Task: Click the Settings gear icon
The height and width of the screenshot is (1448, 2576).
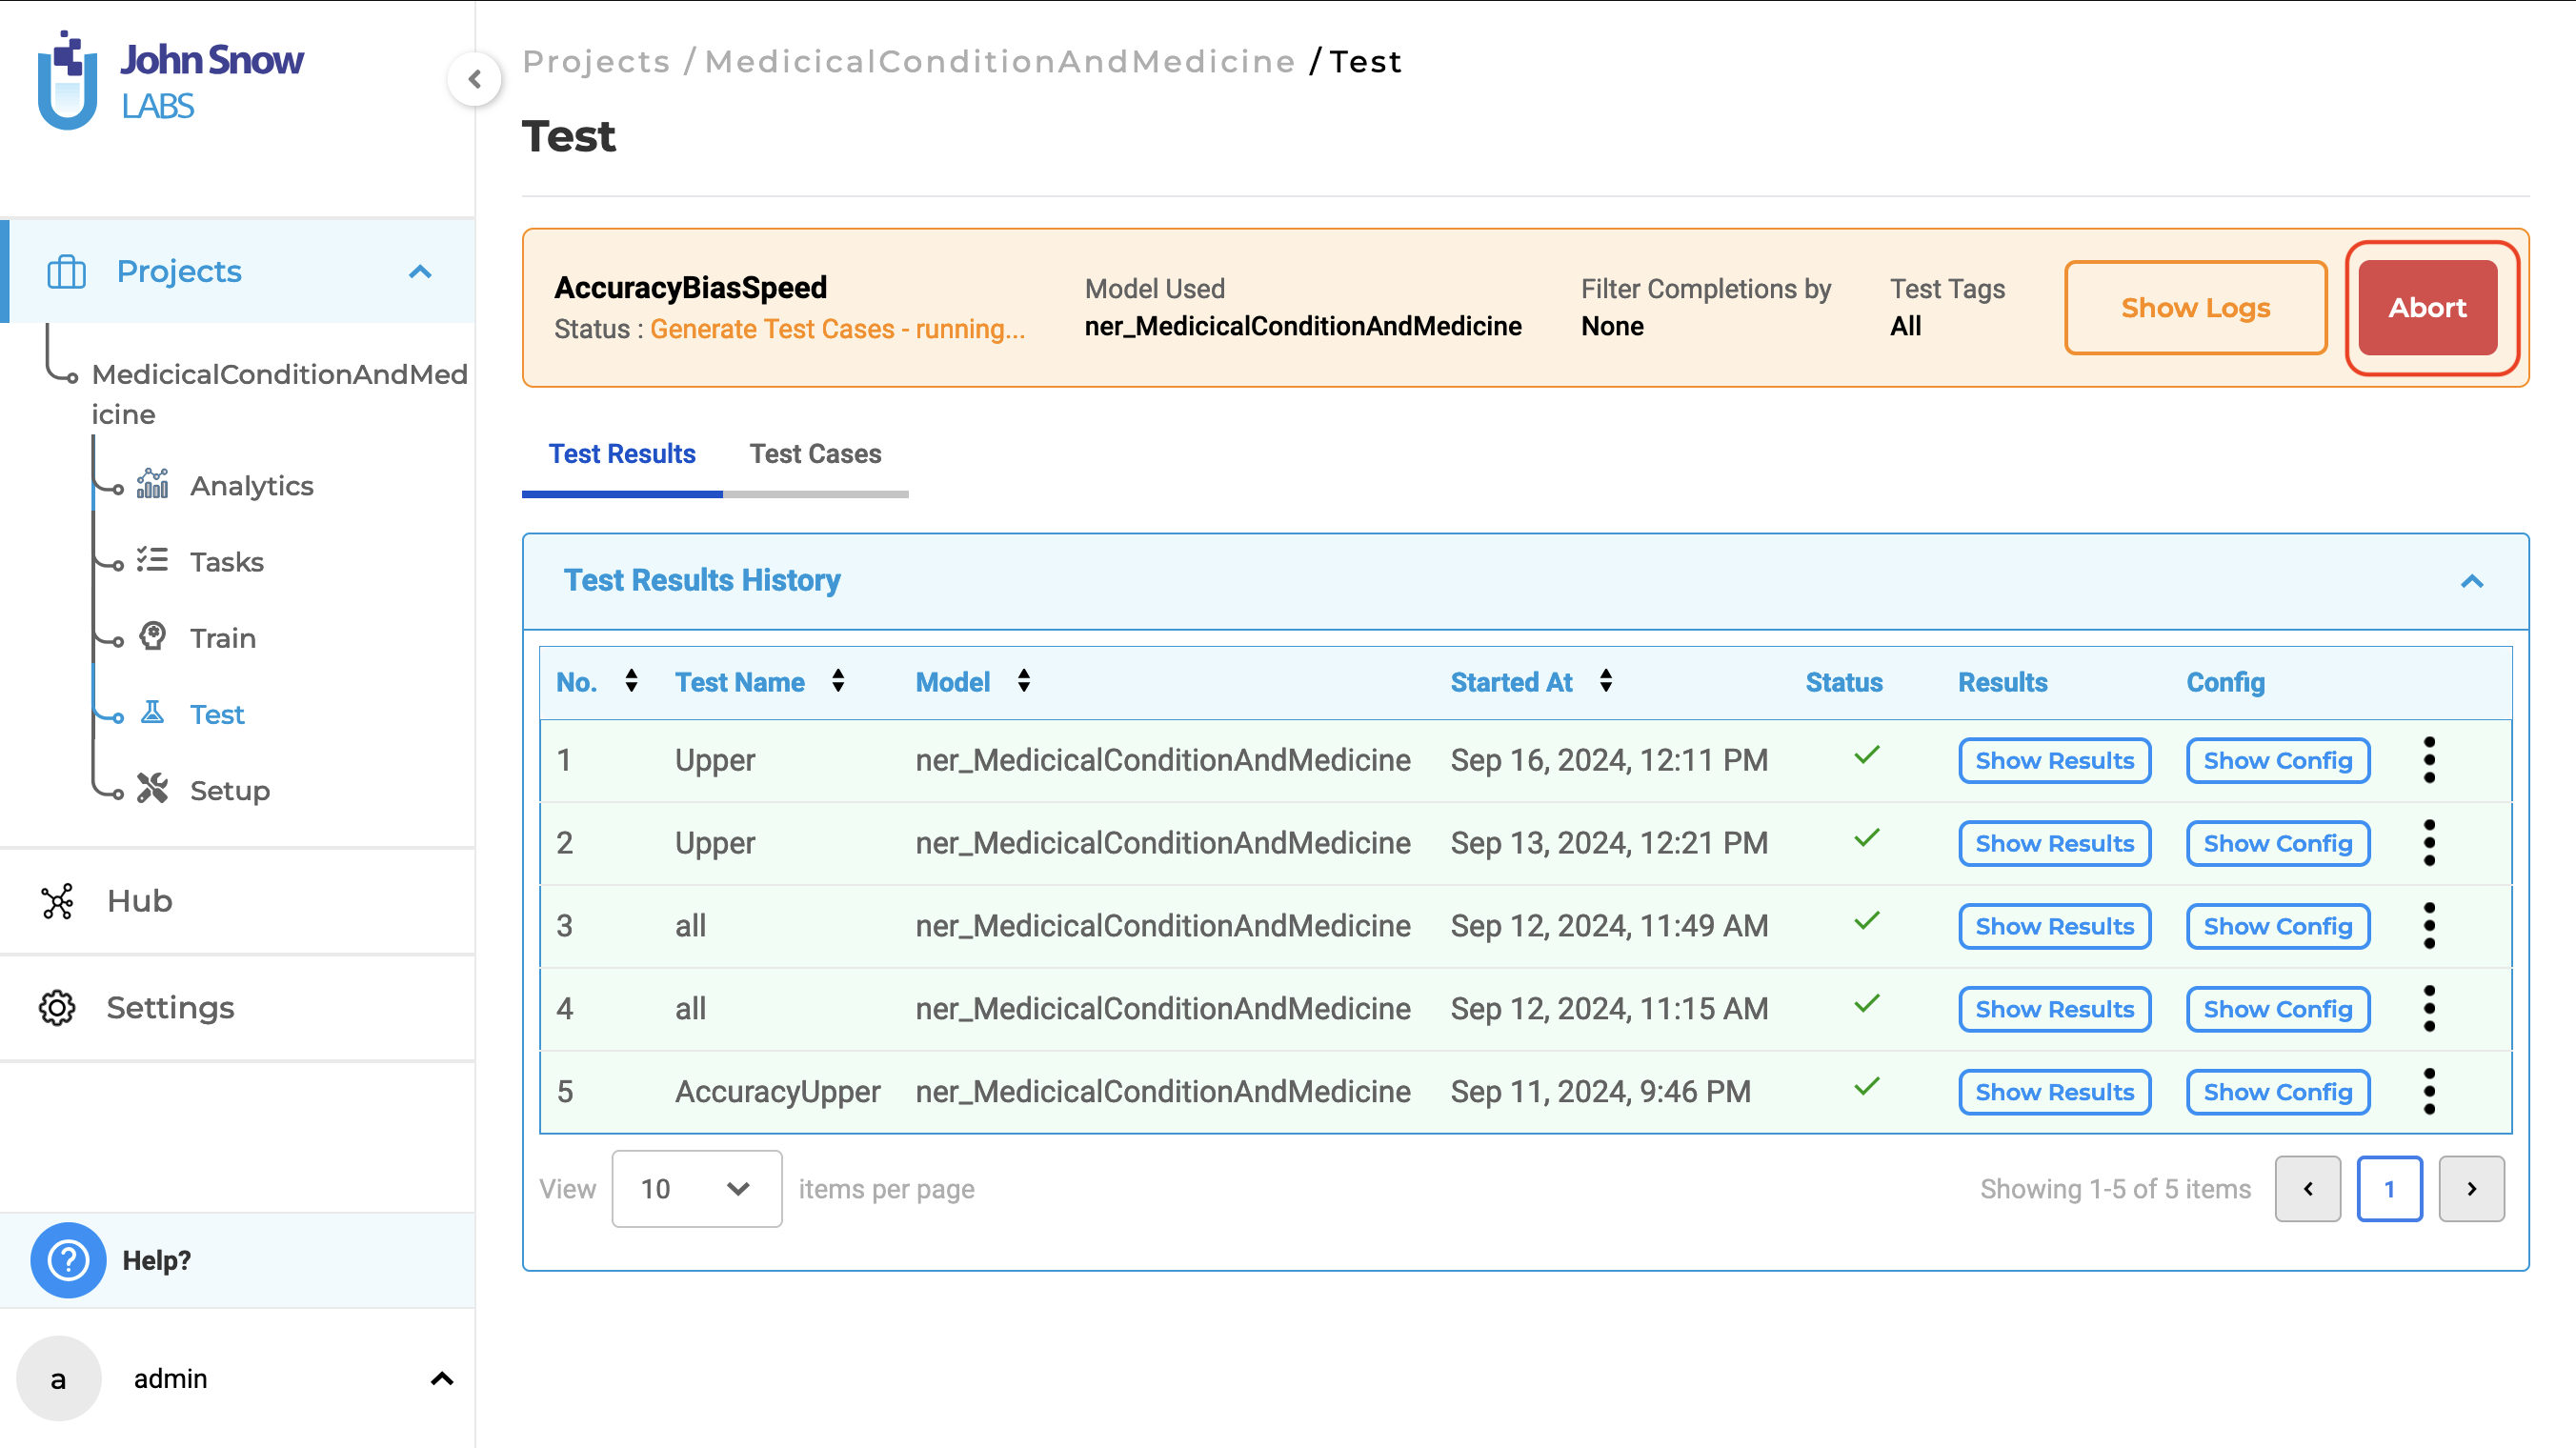Action: pos(57,1007)
